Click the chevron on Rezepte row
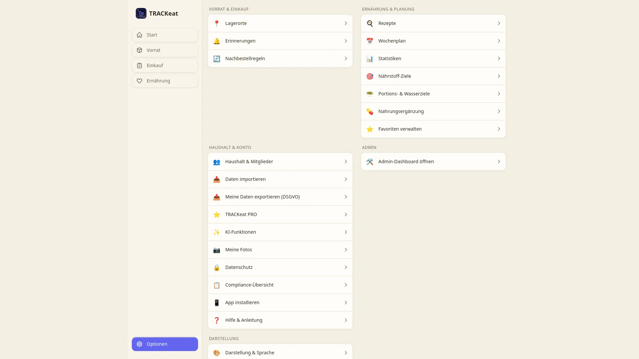Image resolution: width=639 pixels, height=359 pixels. pos(499,23)
